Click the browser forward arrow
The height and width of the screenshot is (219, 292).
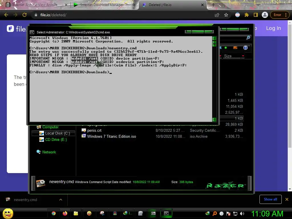pos(15,15)
